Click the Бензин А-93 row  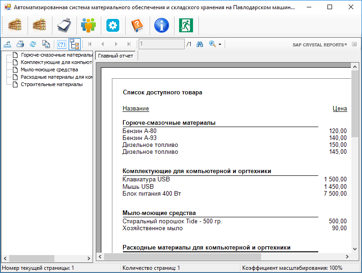(140, 138)
